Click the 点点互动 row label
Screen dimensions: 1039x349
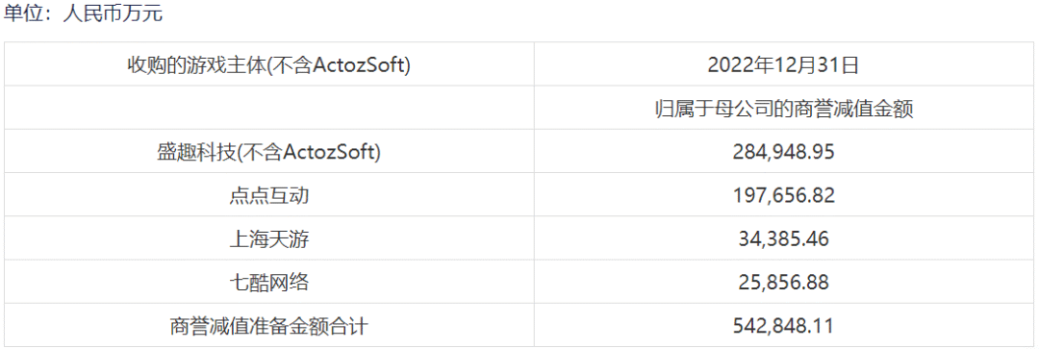point(269,196)
